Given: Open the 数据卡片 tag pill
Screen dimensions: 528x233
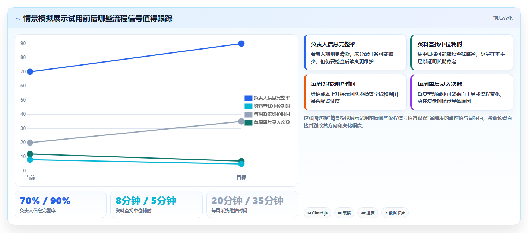Looking at the screenshot, I should click(395, 213).
